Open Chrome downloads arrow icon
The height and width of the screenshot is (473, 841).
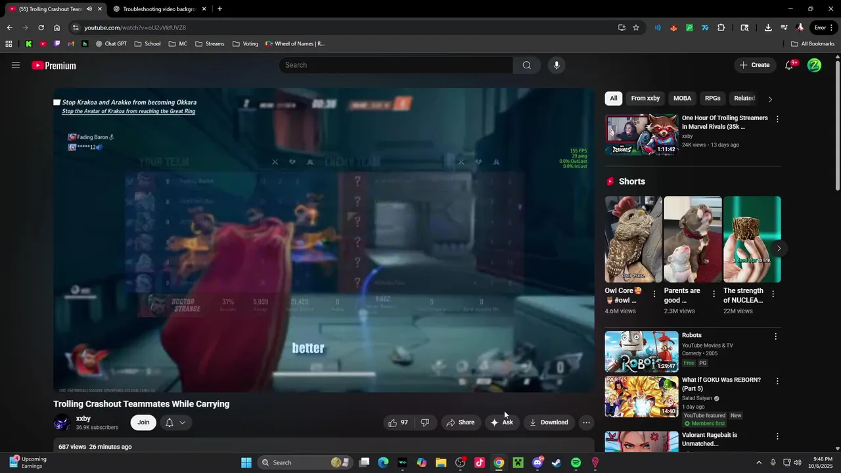tap(768, 28)
